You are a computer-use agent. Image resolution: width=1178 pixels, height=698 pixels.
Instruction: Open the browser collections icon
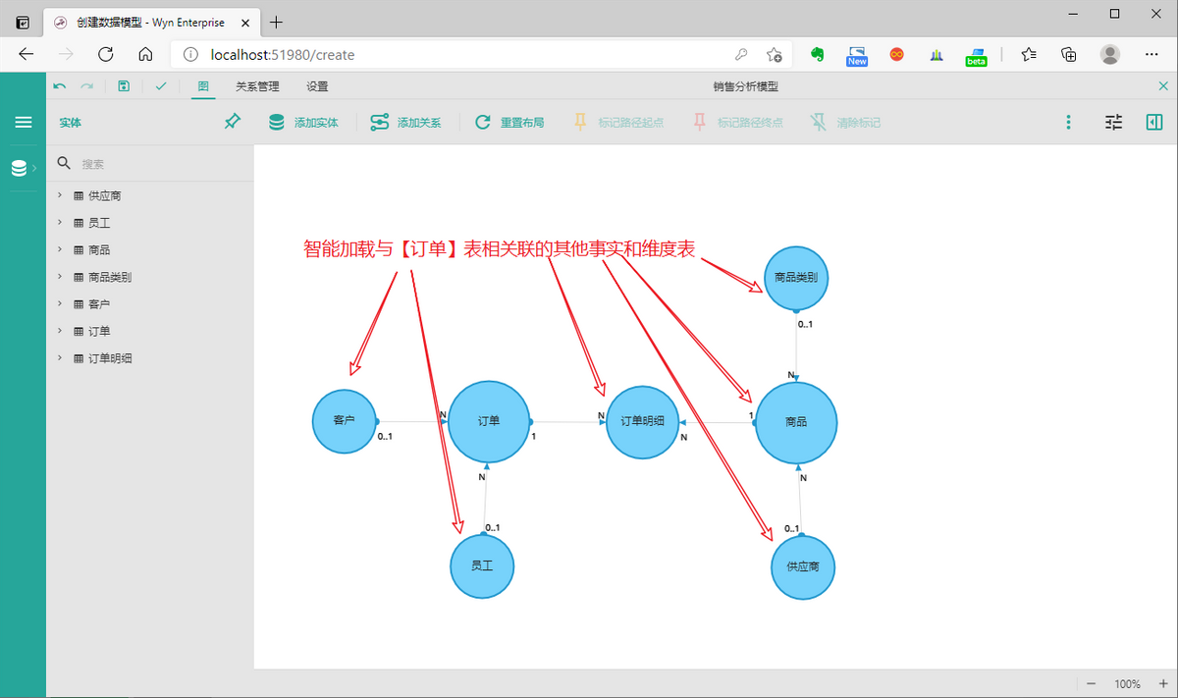pyautogui.click(x=1069, y=55)
